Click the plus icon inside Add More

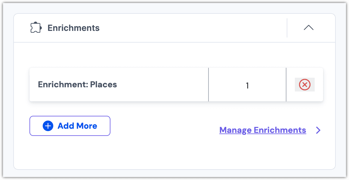(48, 126)
